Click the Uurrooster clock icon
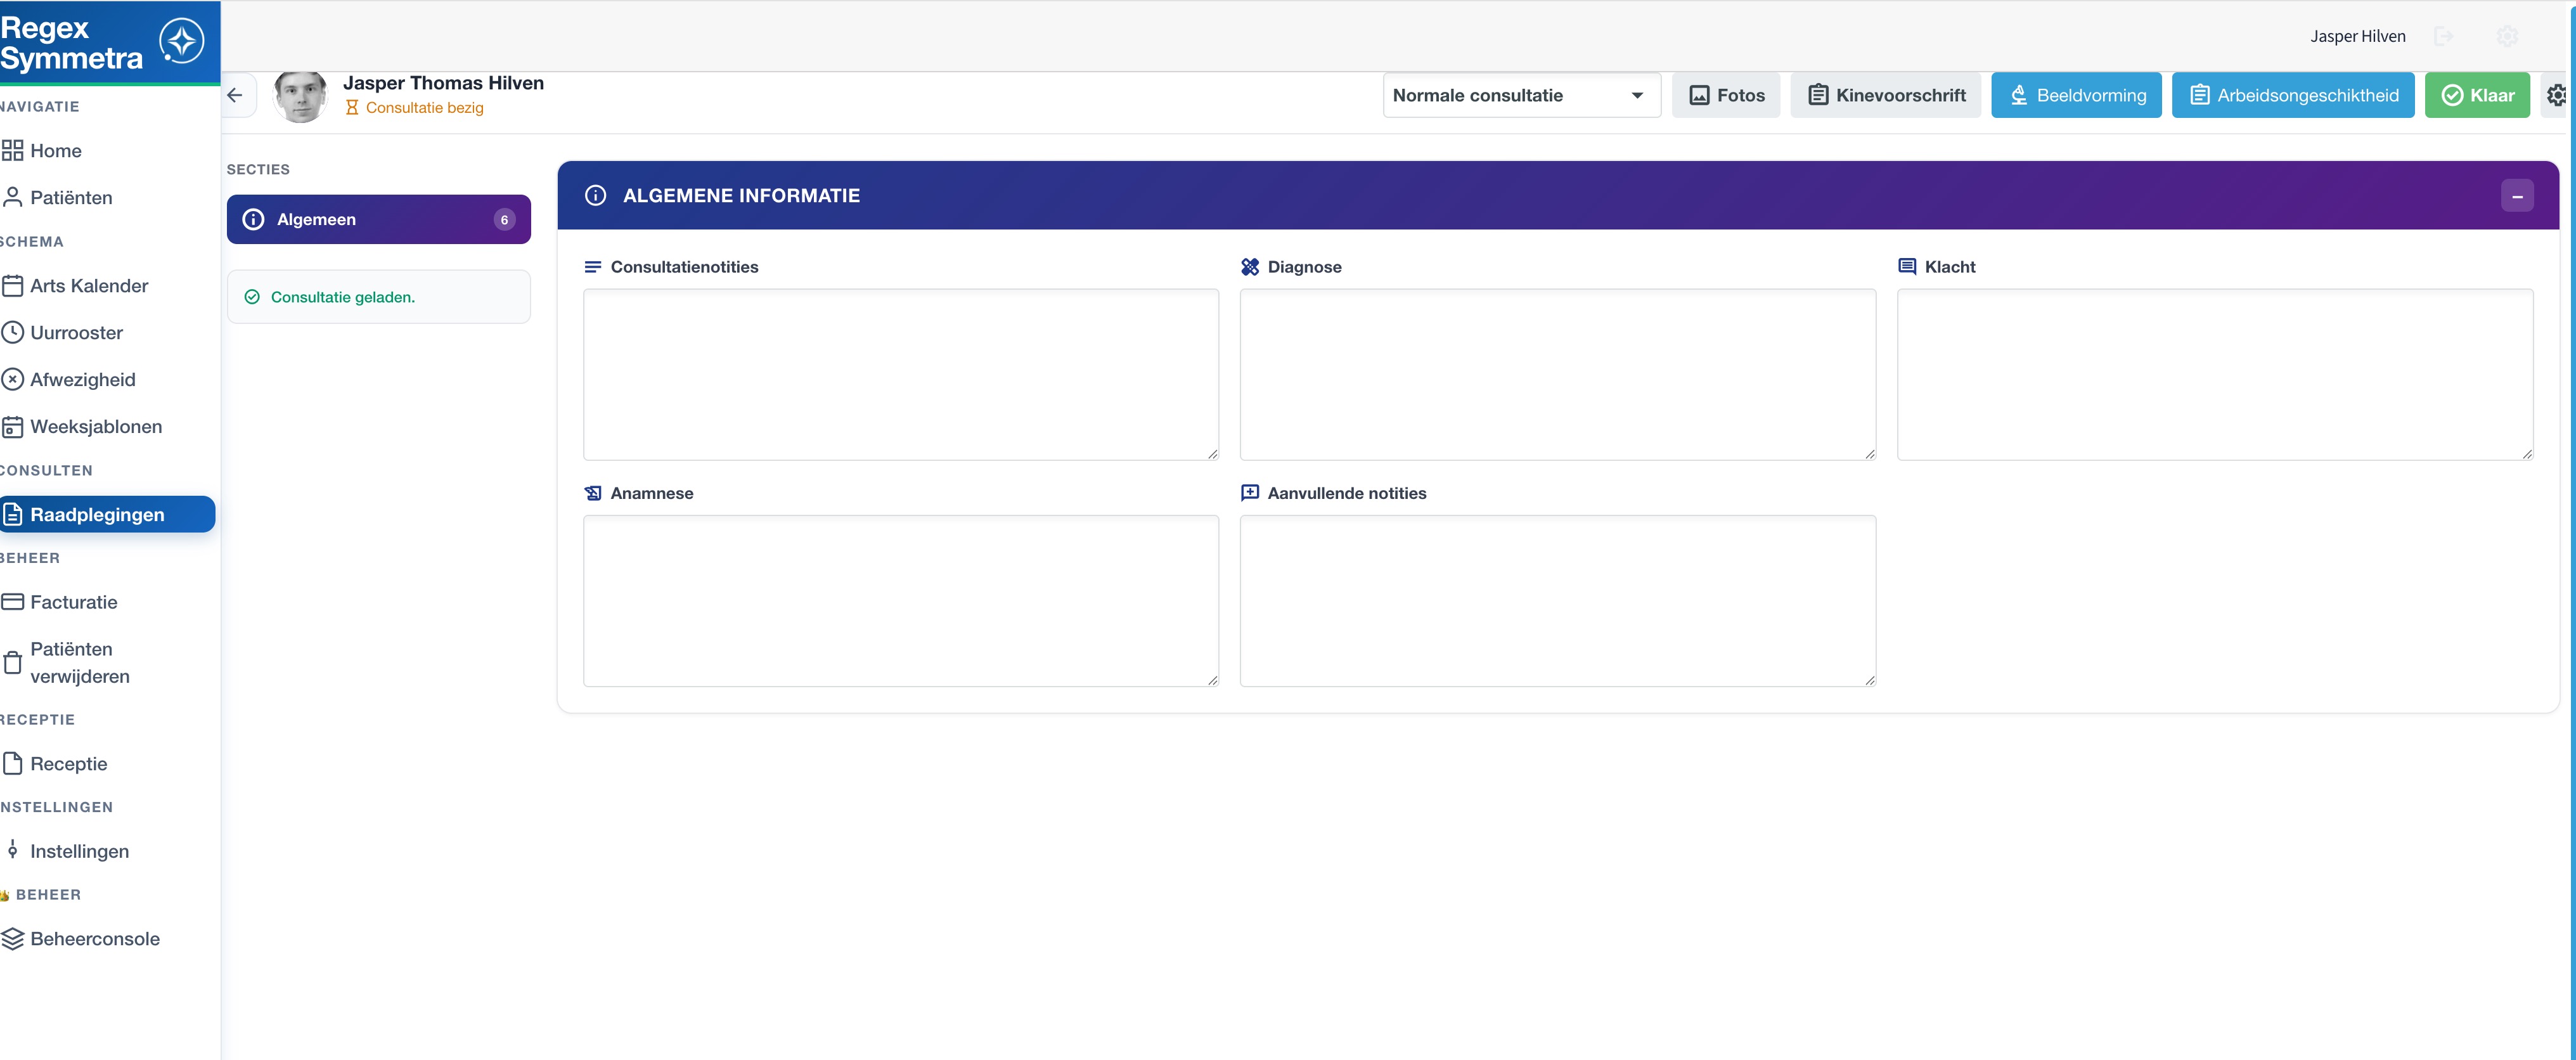Image resolution: width=2576 pixels, height=1060 pixels. (12, 332)
